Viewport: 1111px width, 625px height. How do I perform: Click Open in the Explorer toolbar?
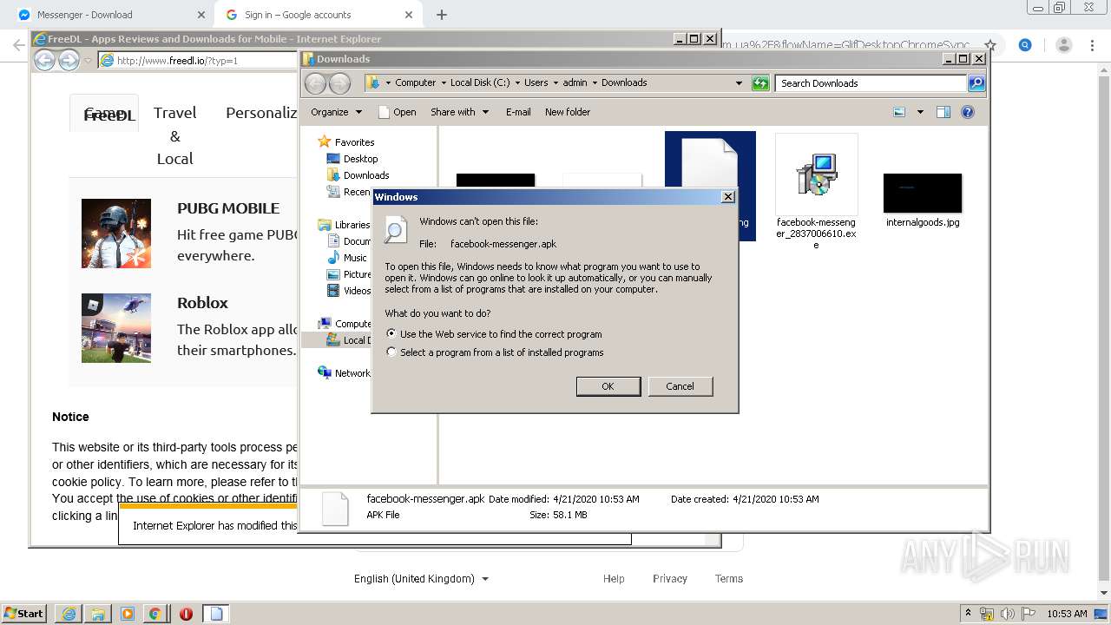coord(398,112)
